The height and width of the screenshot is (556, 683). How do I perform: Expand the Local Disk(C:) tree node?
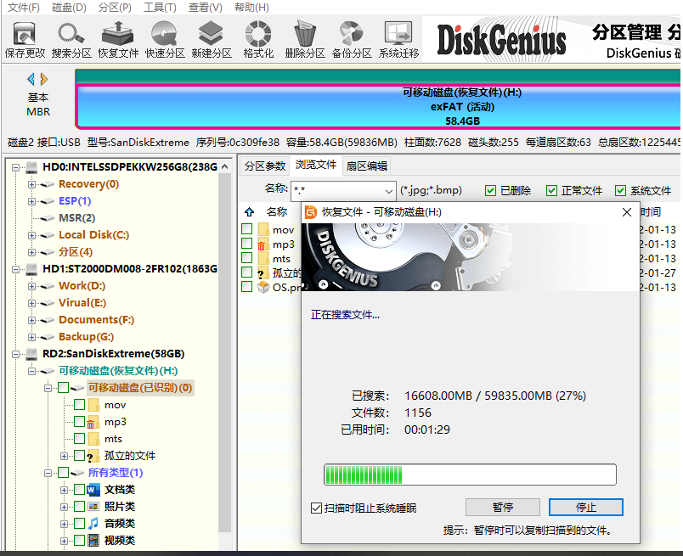[x=32, y=235]
